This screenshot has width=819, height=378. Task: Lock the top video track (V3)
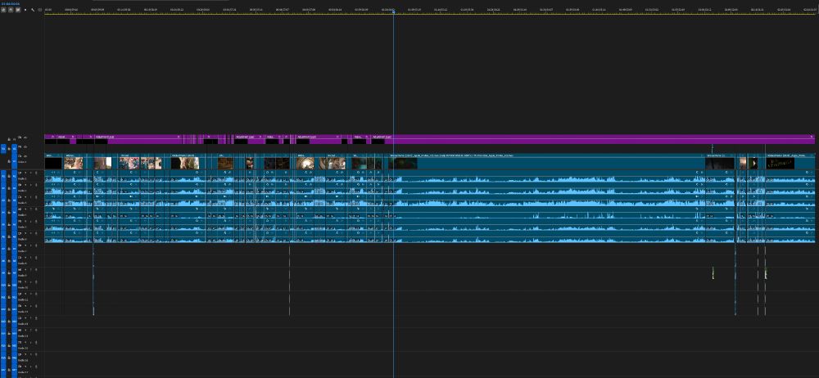pyautogui.click(x=9, y=139)
